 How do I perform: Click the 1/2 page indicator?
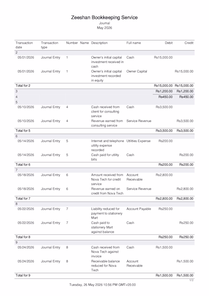[x=191, y=281]
